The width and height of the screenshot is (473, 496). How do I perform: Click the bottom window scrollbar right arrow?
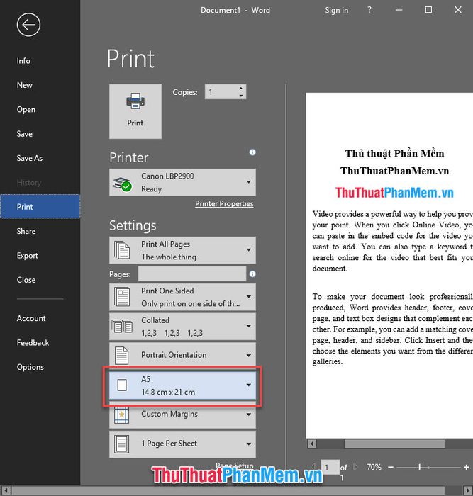tap(467, 490)
